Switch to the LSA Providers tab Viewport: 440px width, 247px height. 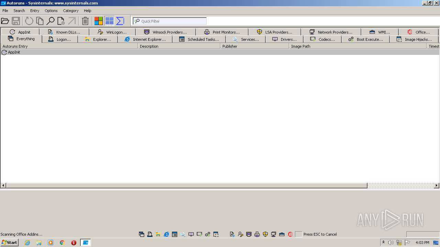tap(274, 32)
